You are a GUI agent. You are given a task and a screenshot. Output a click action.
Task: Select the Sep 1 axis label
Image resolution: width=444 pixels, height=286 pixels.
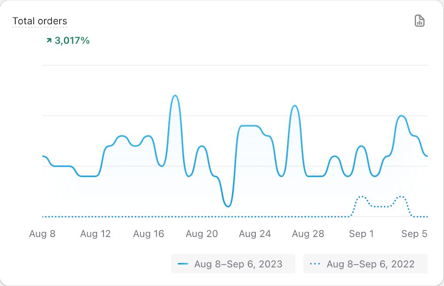pyautogui.click(x=361, y=234)
